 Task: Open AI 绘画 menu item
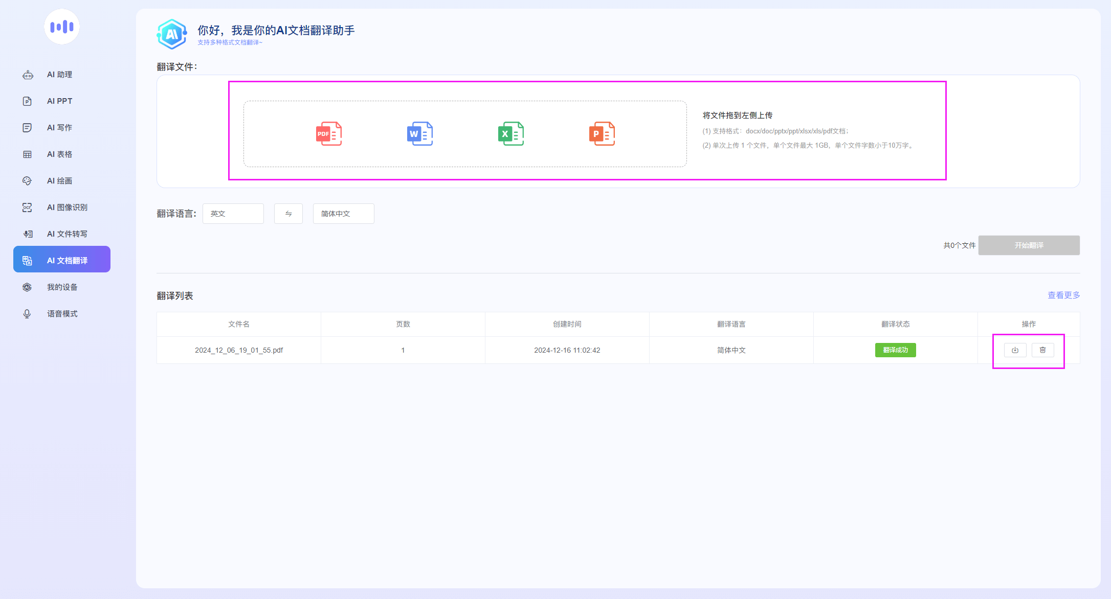[59, 181]
